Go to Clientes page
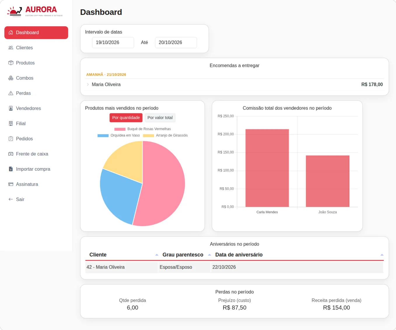This screenshot has height=330, width=396. point(36,48)
